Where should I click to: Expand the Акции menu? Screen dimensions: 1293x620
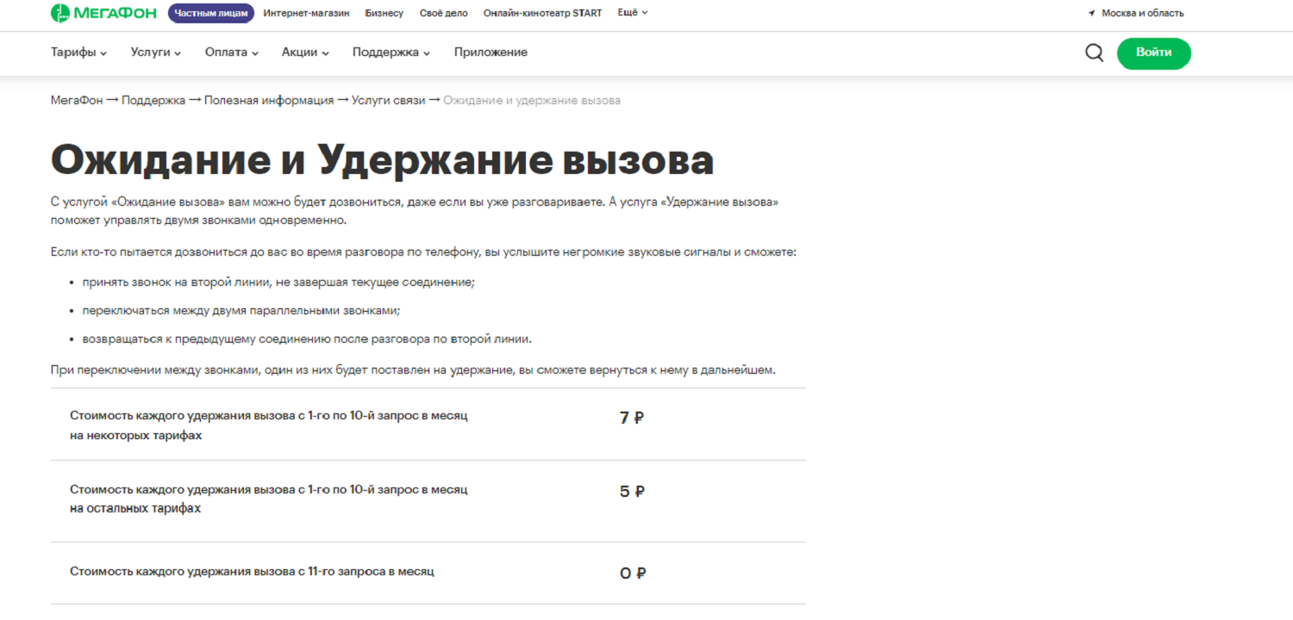click(x=305, y=53)
